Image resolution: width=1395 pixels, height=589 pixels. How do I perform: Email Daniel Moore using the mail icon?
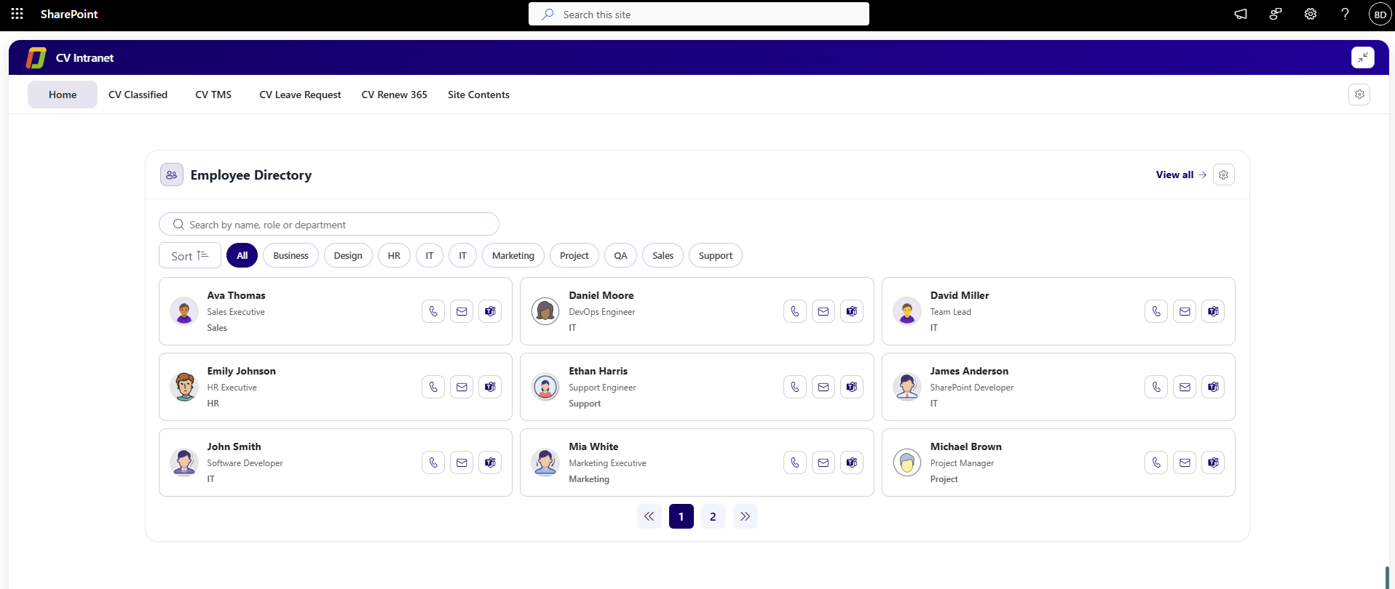pos(823,311)
